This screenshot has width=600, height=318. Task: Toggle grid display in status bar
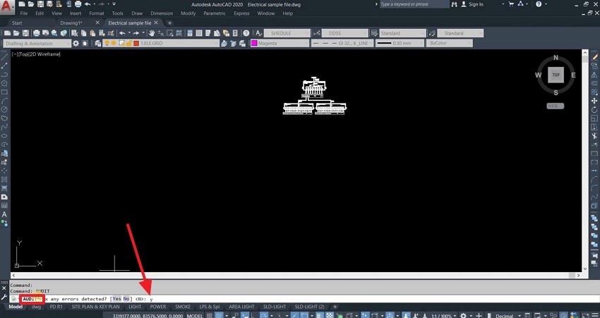210,315
